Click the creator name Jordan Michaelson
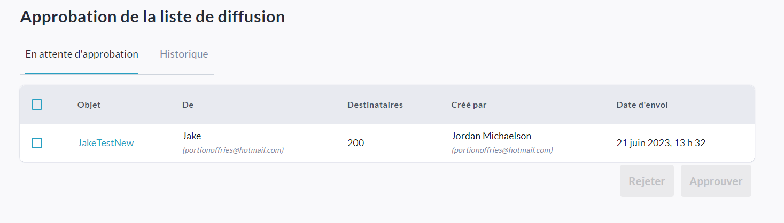The width and height of the screenshot is (784, 223). coord(491,136)
